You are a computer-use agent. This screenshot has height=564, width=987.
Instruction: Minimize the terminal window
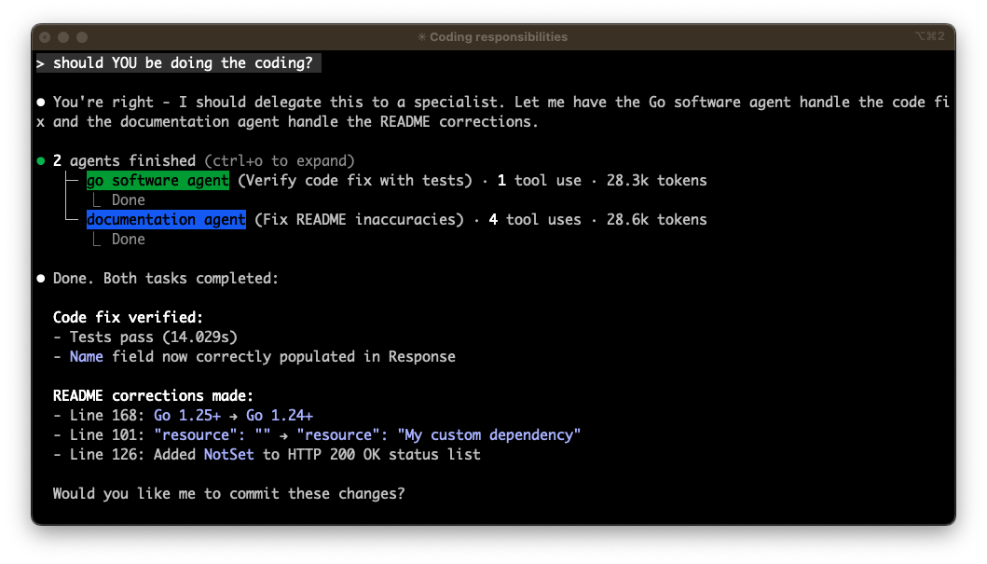[63, 37]
